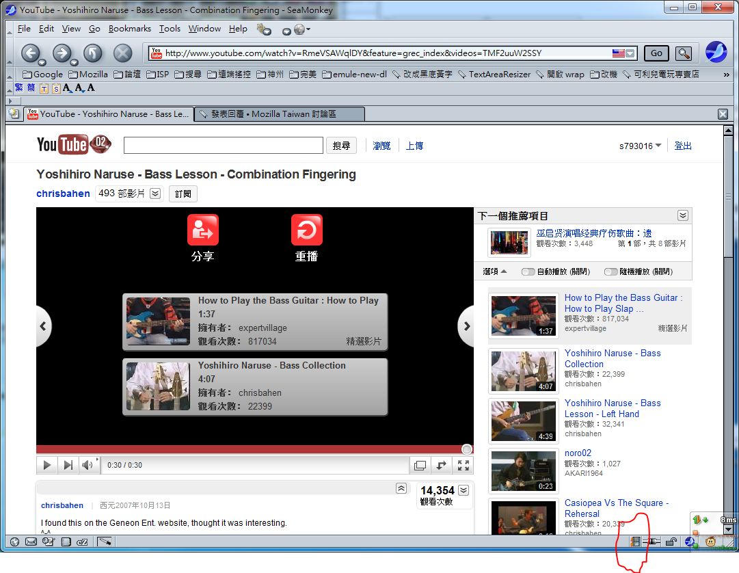Expand the view count statistics chevron
This screenshot has height=573, width=739.
point(463,490)
